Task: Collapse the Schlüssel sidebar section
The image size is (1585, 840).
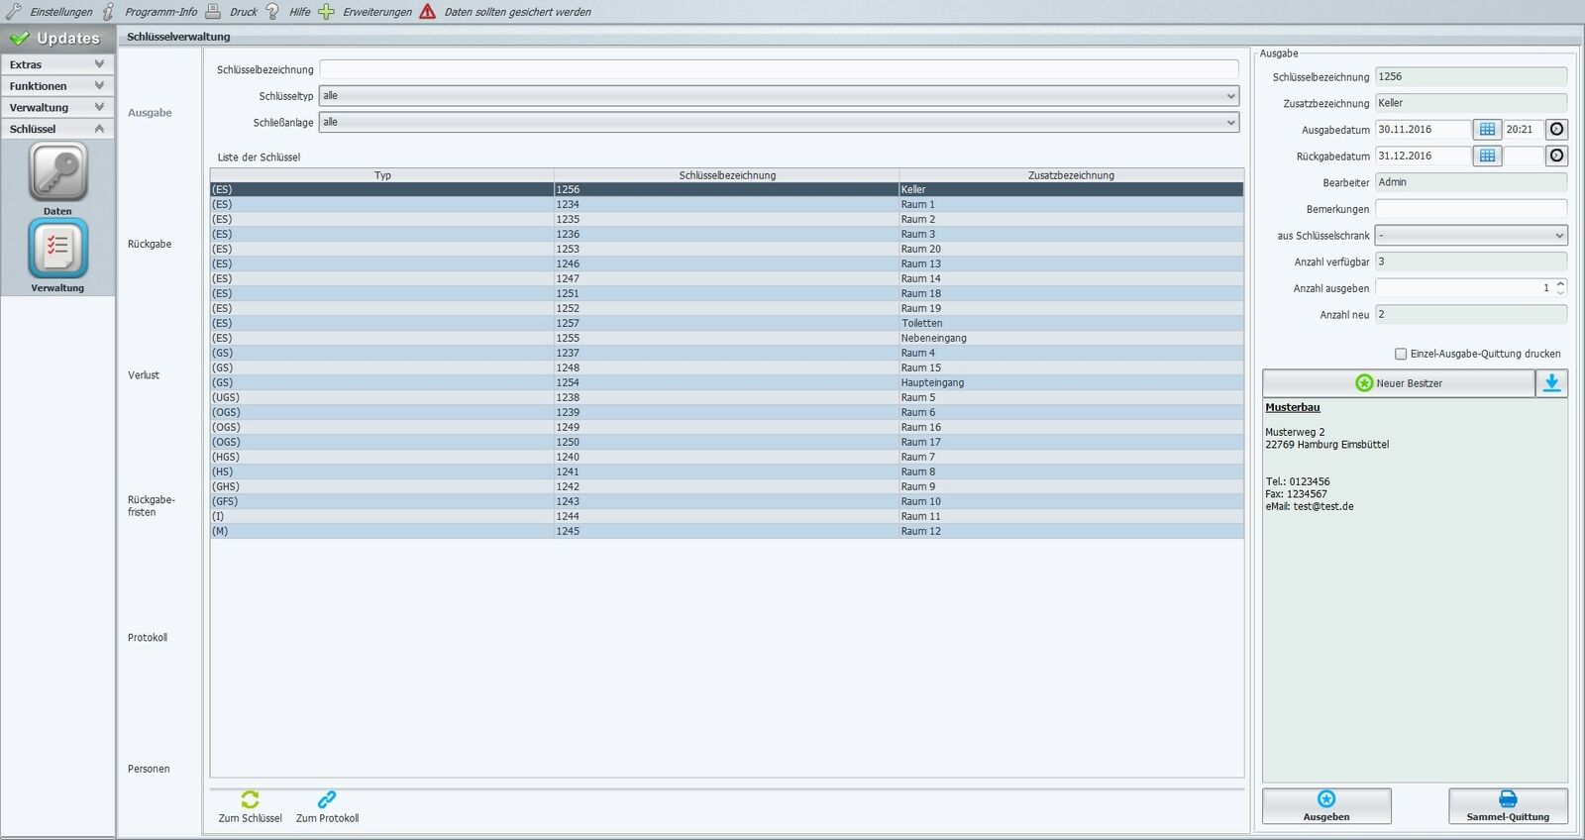Action: point(57,129)
